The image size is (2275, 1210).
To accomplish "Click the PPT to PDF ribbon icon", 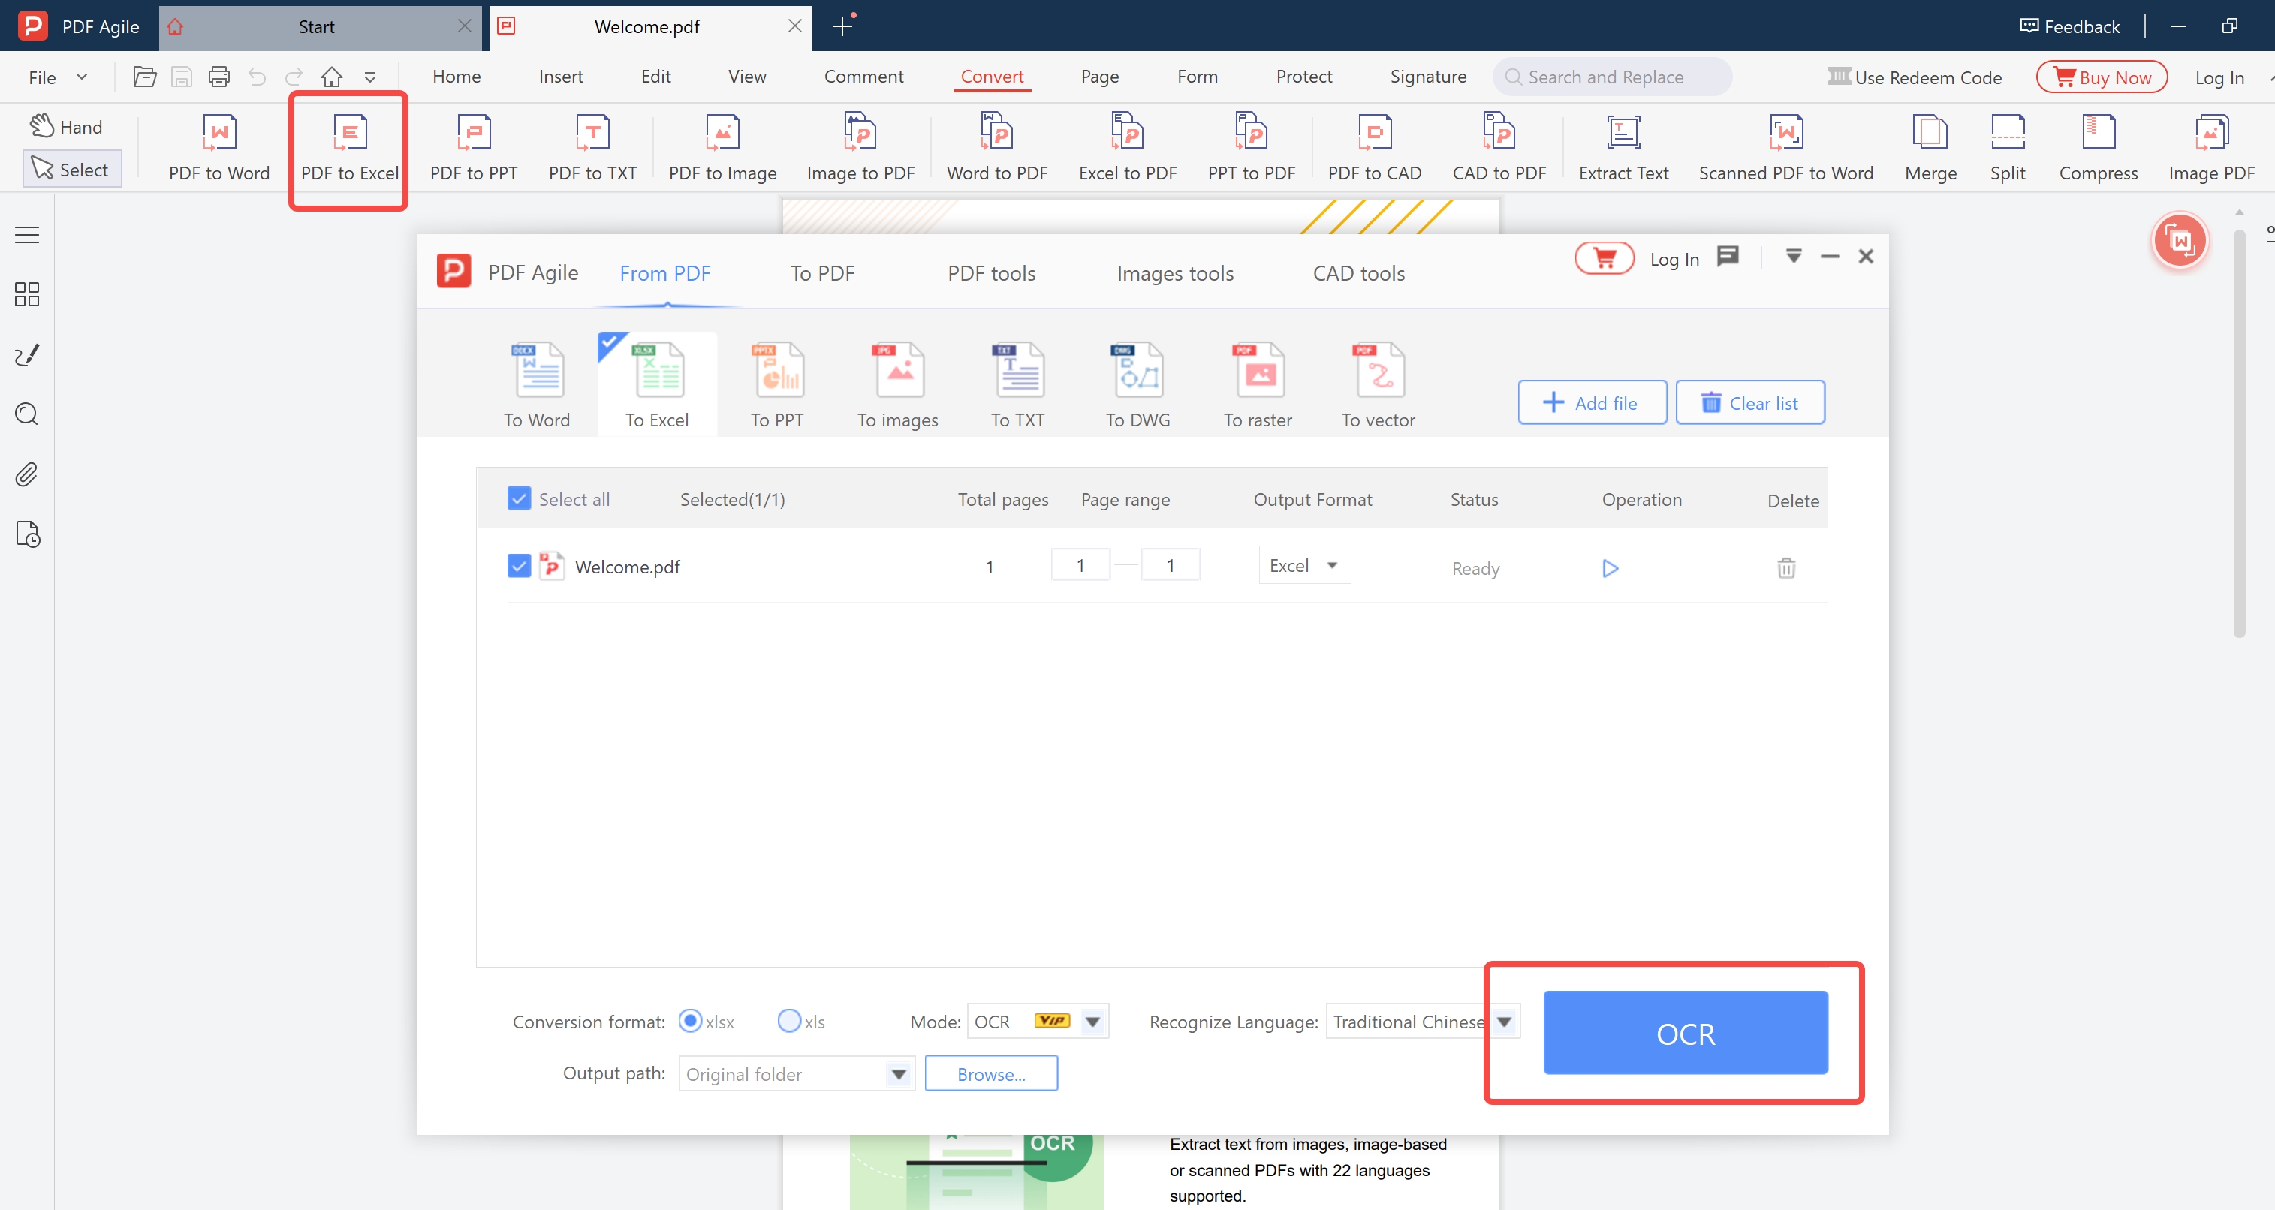I will 1252,131.
